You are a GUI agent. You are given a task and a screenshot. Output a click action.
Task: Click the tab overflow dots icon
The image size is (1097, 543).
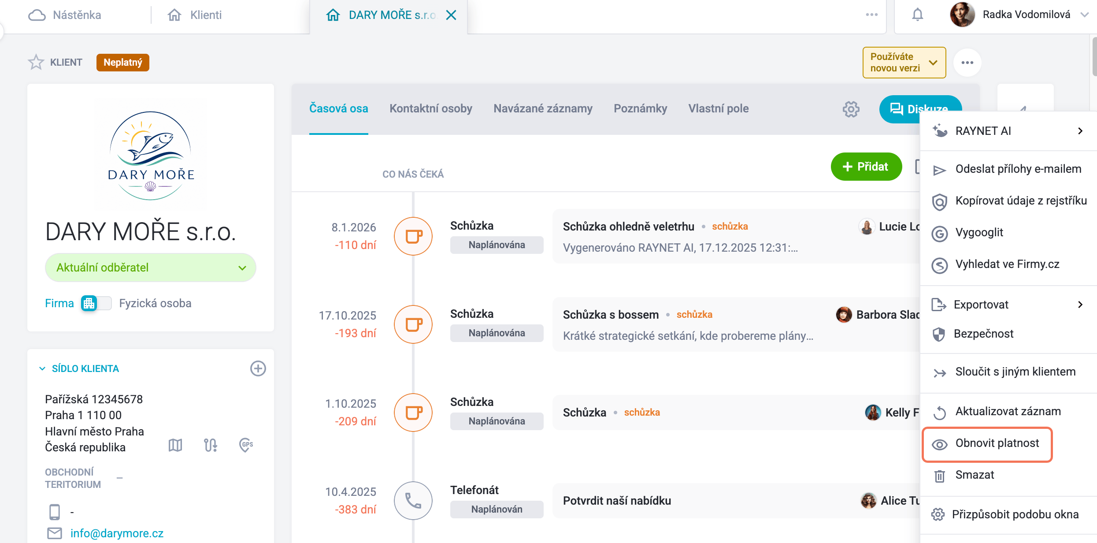coord(871,15)
